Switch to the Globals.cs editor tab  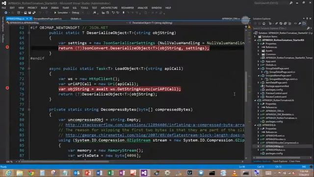coord(76,19)
